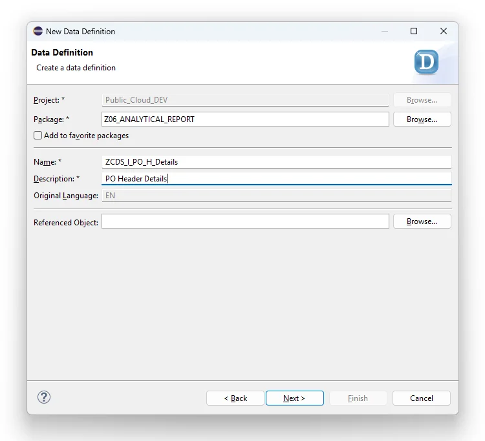Screen dimensions: 485x441
Task: Click the Original Language field EN
Action: pyautogui.click(x=277, y=196)
